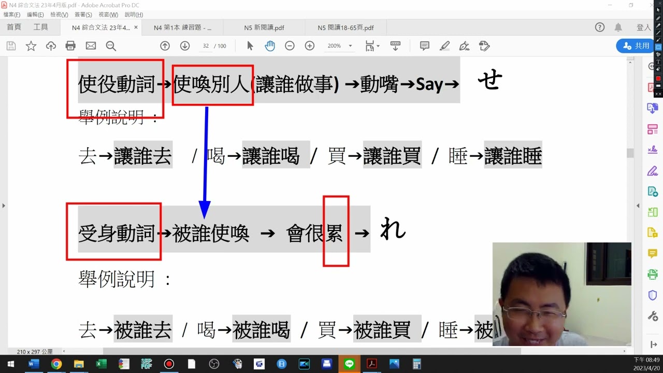The image size is (663, 373).
Task: Switch to the N5 新閱讀.pdf tab
Action: coord(264,28)
